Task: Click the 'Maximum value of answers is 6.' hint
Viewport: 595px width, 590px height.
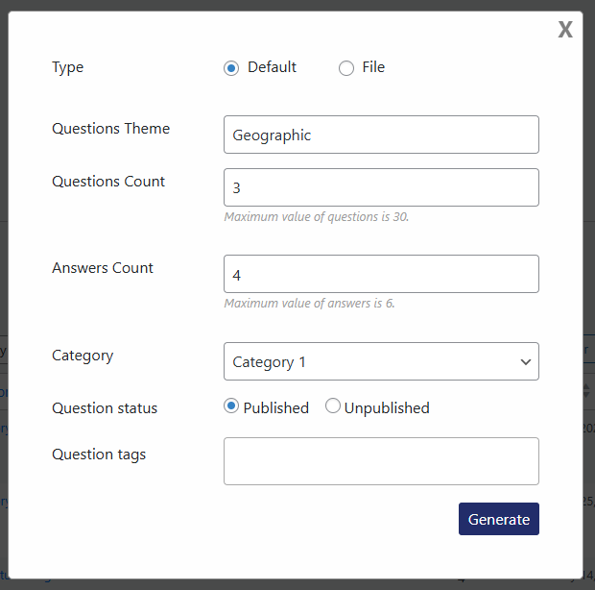Action: coord(309,304)
